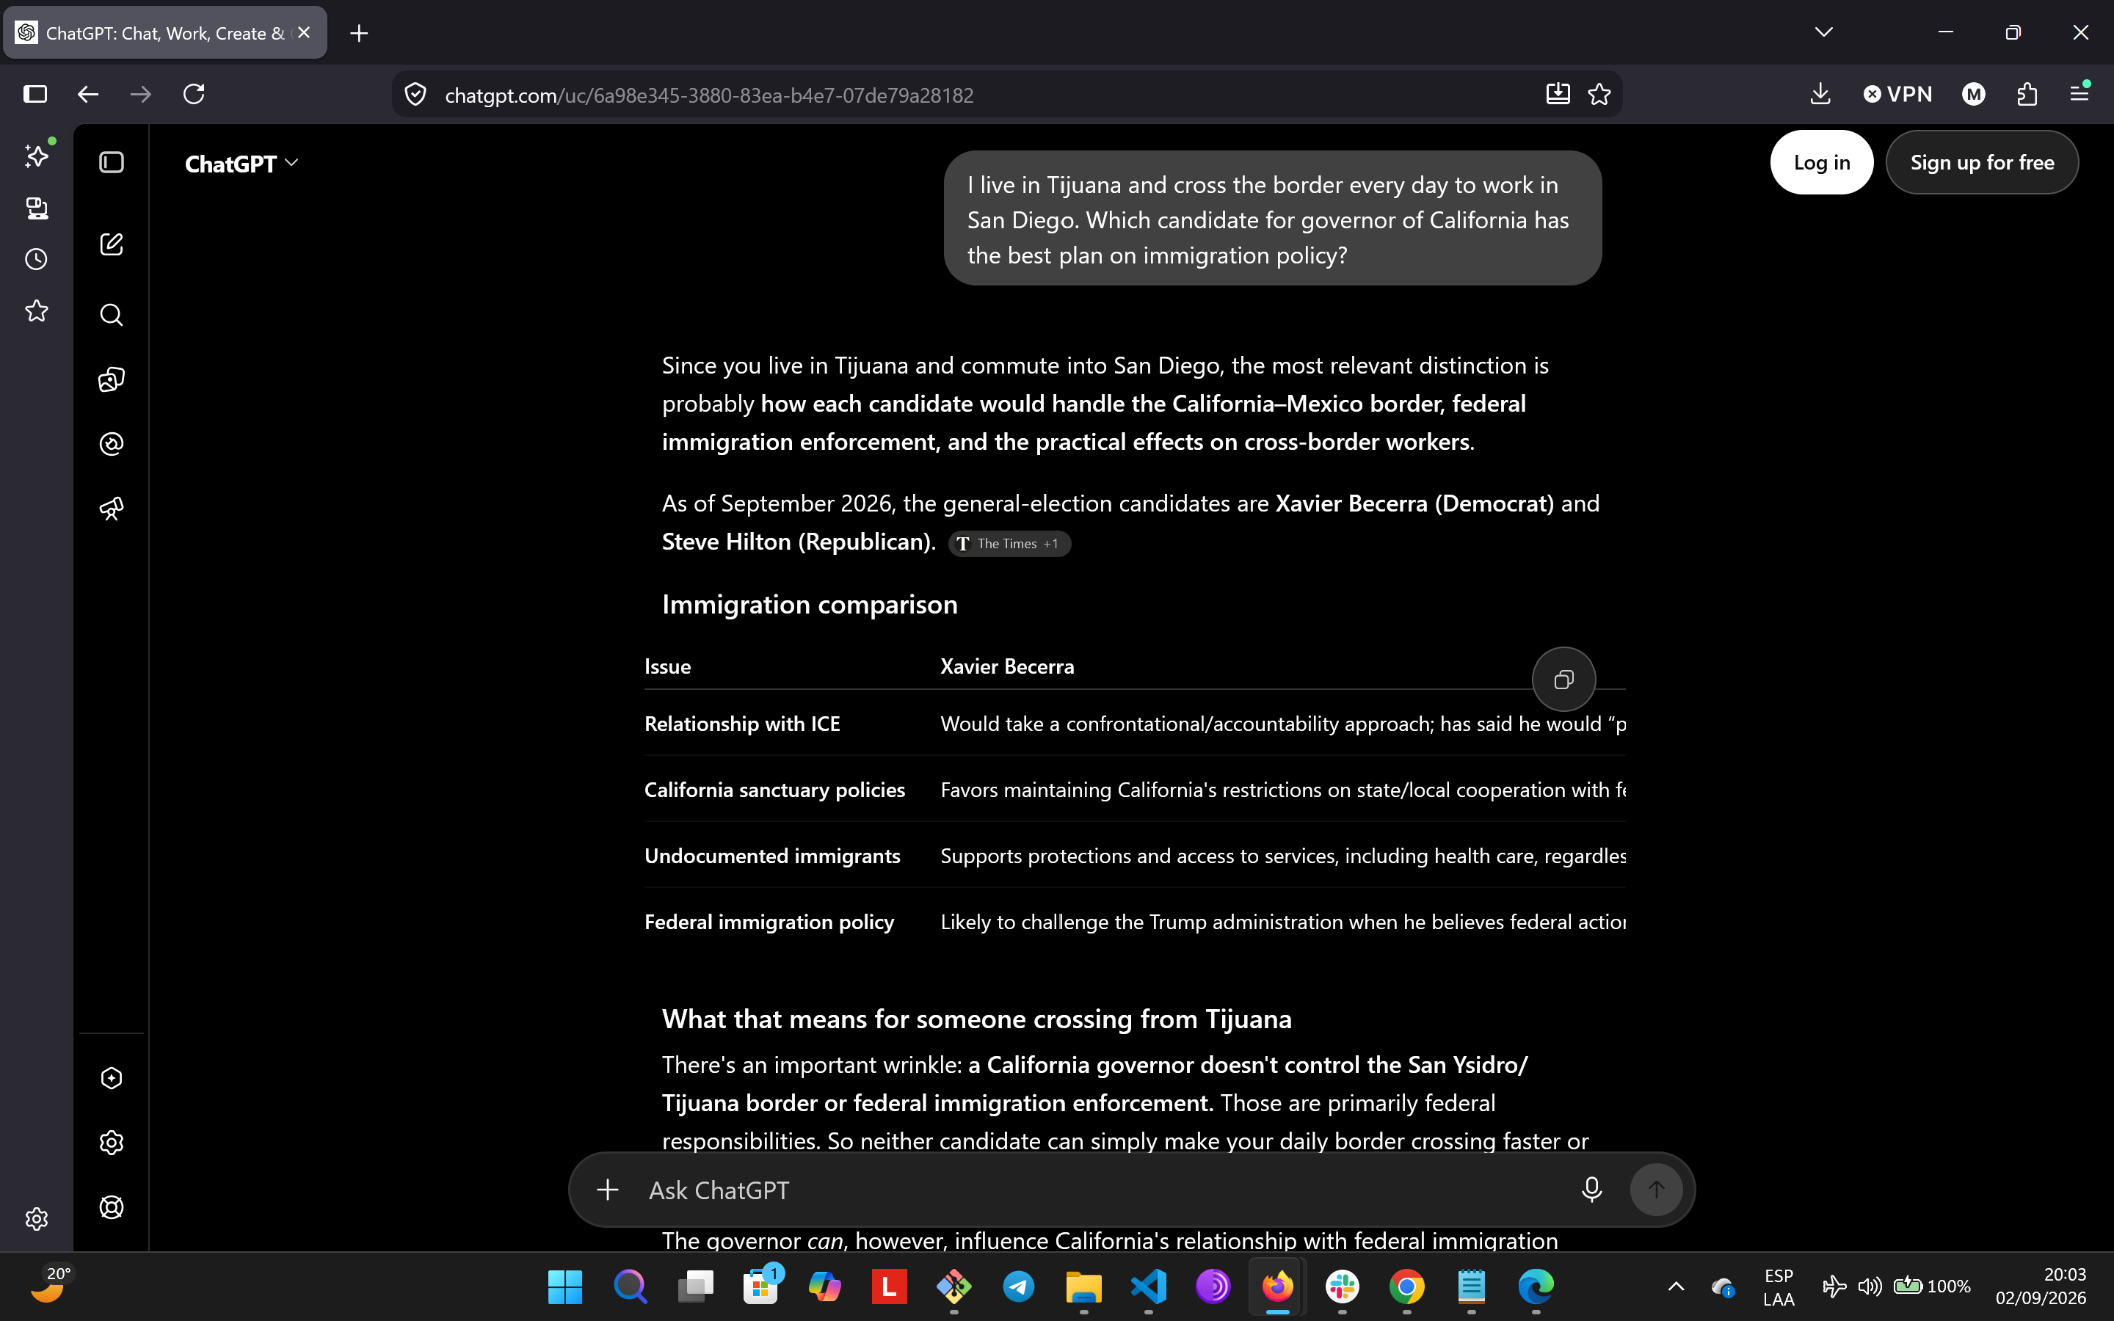
Task: Open a new browser tab
Action: point(359,33)
